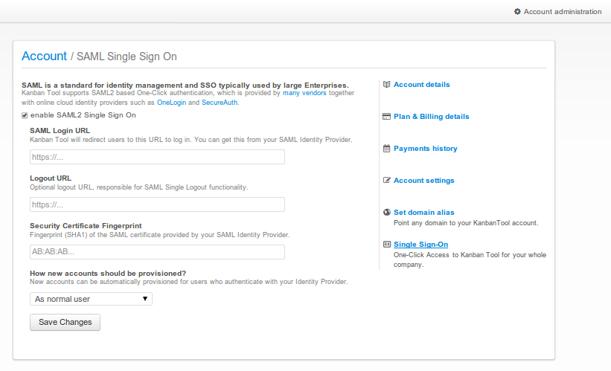Screen dimensions: 611x371
Task: Focus the SAML Login URL field
Action: click(157, 158)
